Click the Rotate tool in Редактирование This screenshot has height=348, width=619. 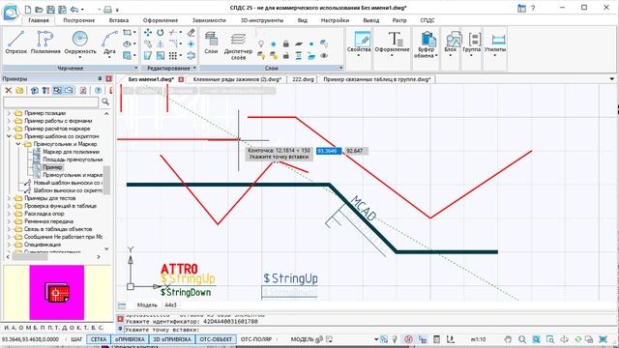pos(160,32)
